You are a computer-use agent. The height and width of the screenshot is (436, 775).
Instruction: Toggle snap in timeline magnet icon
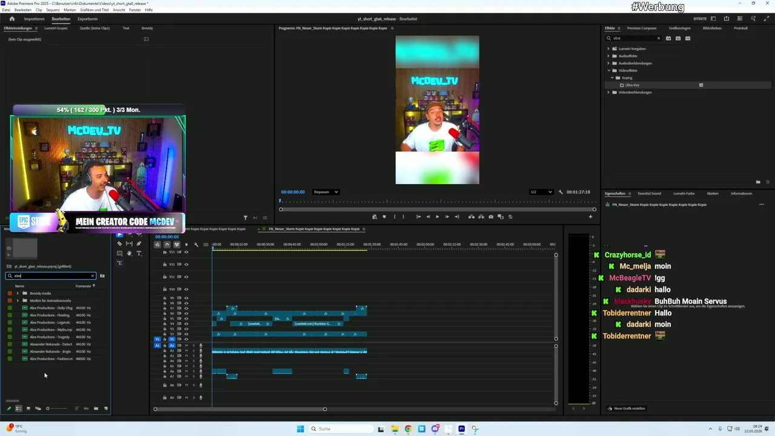[167, 245]
